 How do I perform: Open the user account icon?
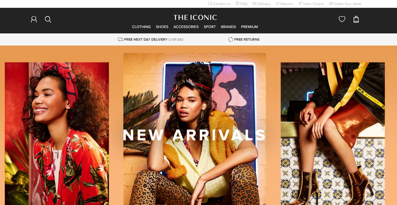click(34, 19)
